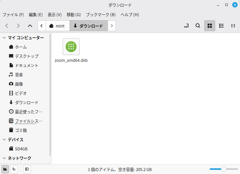
Task: Click the search magnifier icon in toolbar
Action: pos(198,26)
